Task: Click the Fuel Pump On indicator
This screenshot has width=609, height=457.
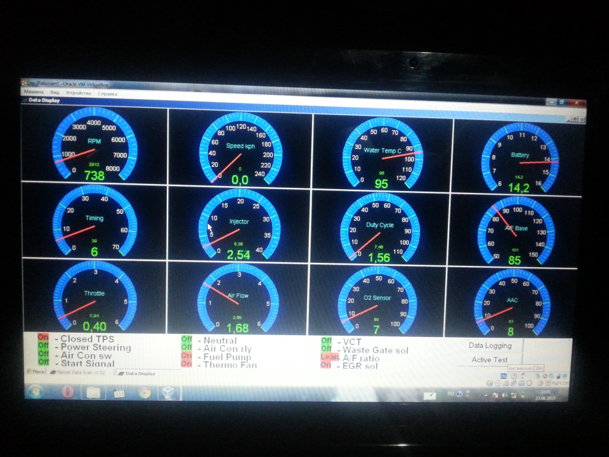Action: [x=187, y=355]
